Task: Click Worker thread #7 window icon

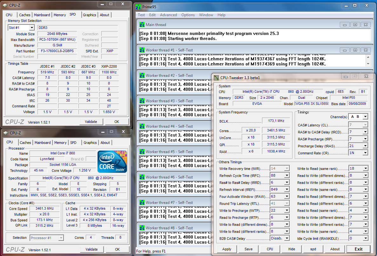Action: (142, 203)
